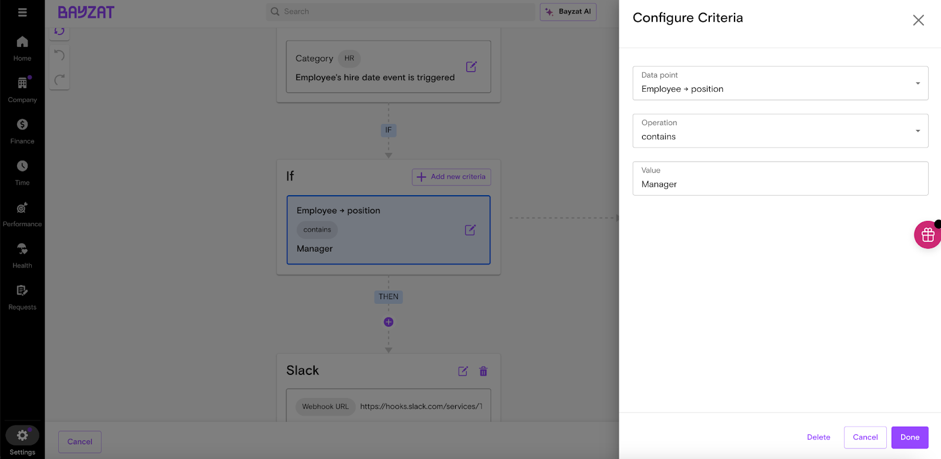Viewport: 941px width, 459px height.
Task: Open the hamburger menu icon
Action: click(22, 12)
